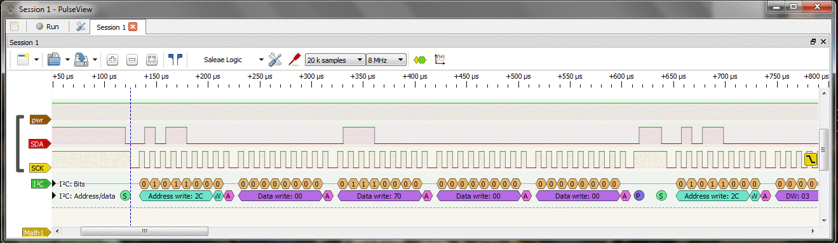Add a math signal

439,60
